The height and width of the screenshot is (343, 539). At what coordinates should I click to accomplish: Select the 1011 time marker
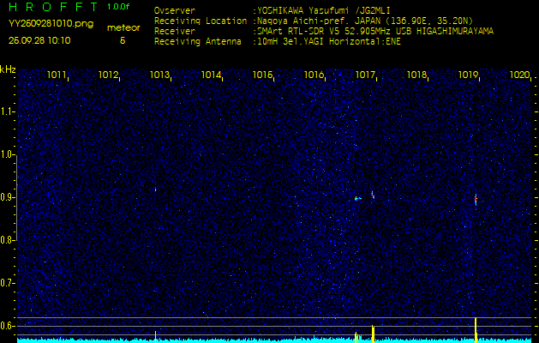[x=57, y=75]
